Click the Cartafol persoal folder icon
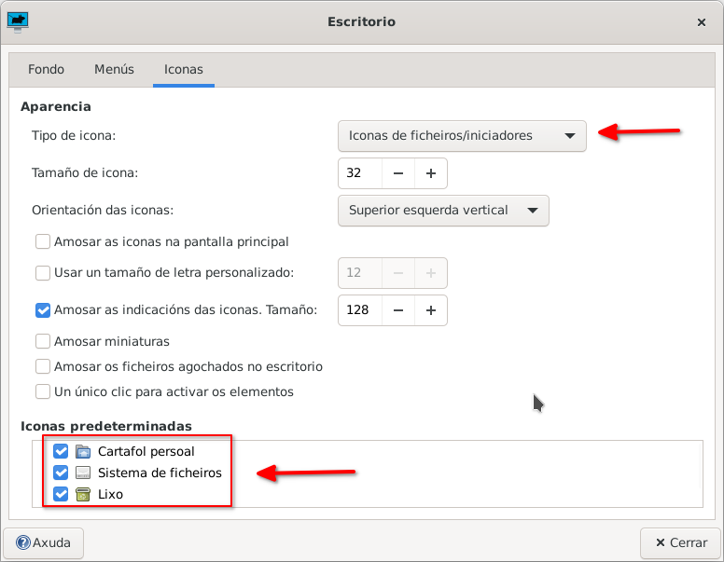 click(83, 451)
